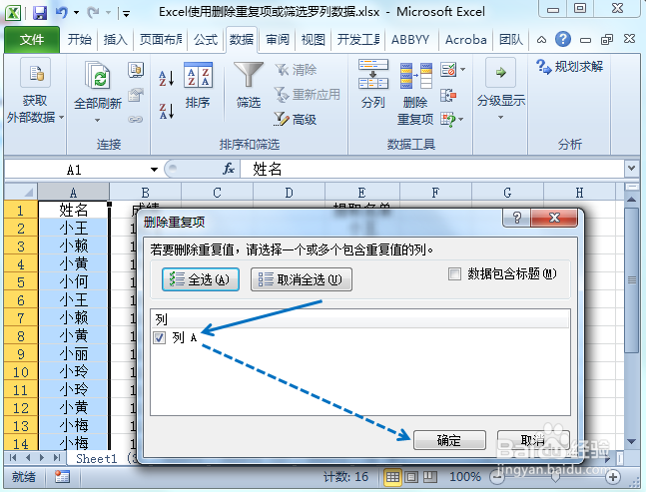The width and height of the screenshot is (646, 492).
Task: Switch to Page Layout view
Action: click(411, 477)
